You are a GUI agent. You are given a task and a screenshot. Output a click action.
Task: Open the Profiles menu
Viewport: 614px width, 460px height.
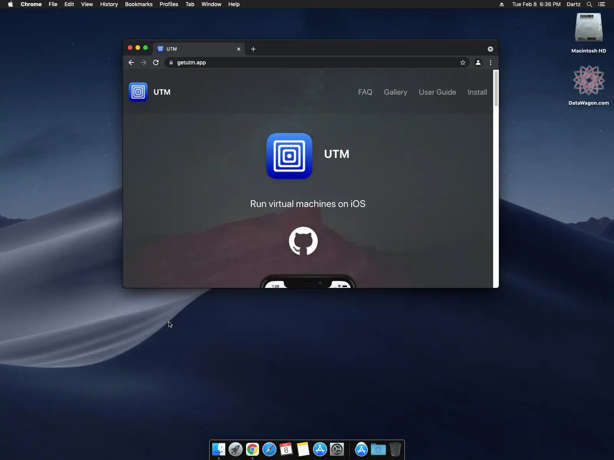click(x=169, y=4)
